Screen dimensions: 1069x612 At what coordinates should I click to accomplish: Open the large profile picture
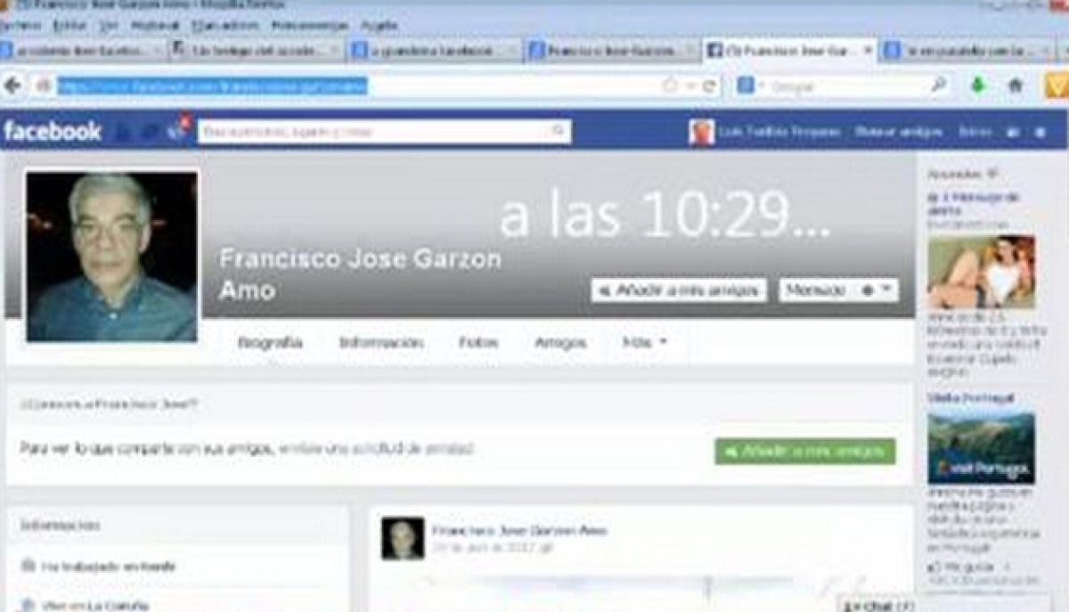click(x=111, y=257)
